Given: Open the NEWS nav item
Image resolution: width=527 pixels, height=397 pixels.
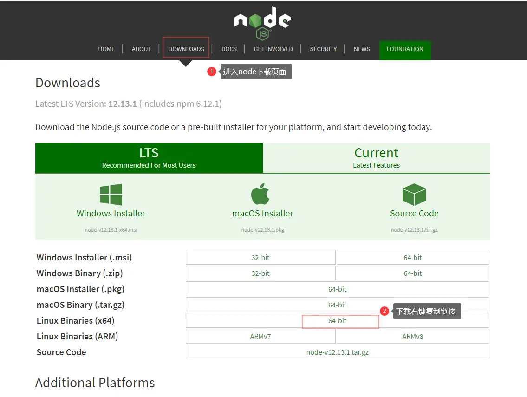Looking at the screenshot, I should (x=362, y=49).
